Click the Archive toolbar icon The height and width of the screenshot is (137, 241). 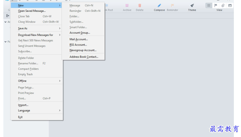coord(127,6)
